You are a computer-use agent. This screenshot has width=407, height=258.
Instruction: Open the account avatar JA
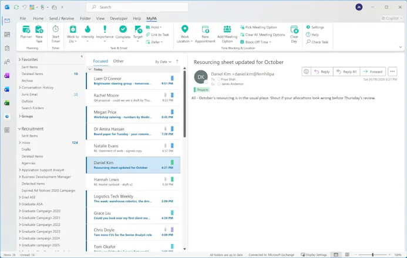click(x=359, y=7)
